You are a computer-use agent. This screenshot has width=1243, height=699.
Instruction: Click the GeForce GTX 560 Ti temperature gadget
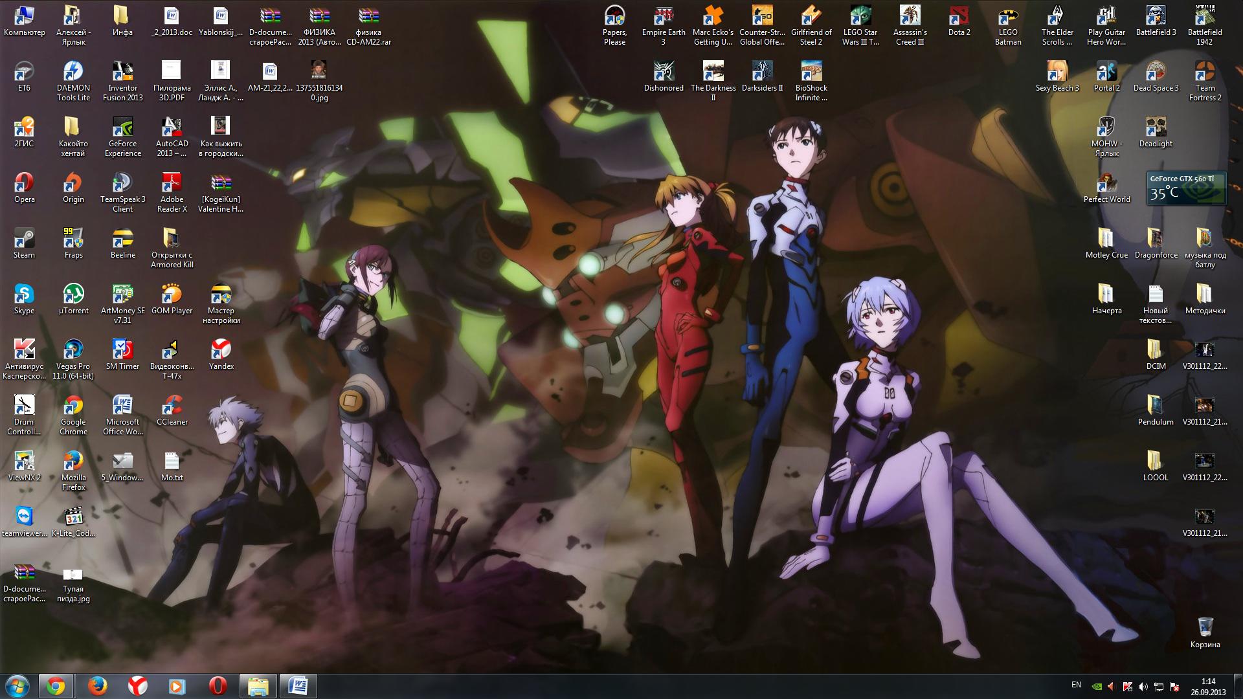pos(1186,188)
